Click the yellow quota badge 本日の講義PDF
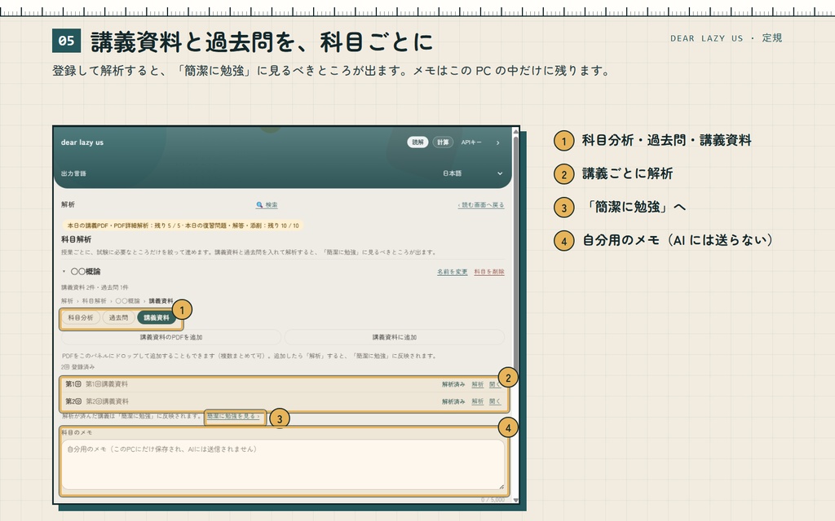Viewport: 835px width, 521px height. (183, 225)
